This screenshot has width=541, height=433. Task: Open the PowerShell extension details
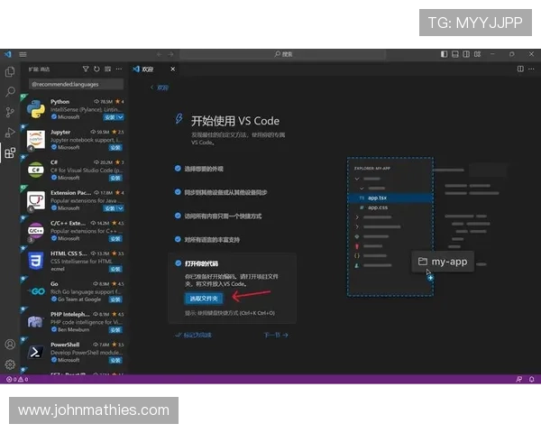72,352
